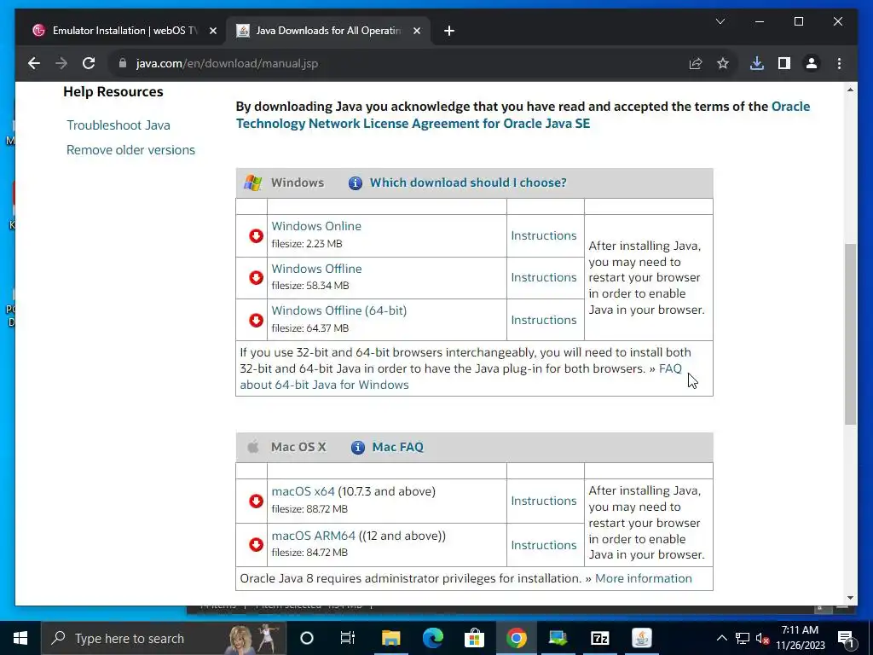Open Task View on the taskbar
Screen dimensions: 873x655
click(x=348, y=638)
